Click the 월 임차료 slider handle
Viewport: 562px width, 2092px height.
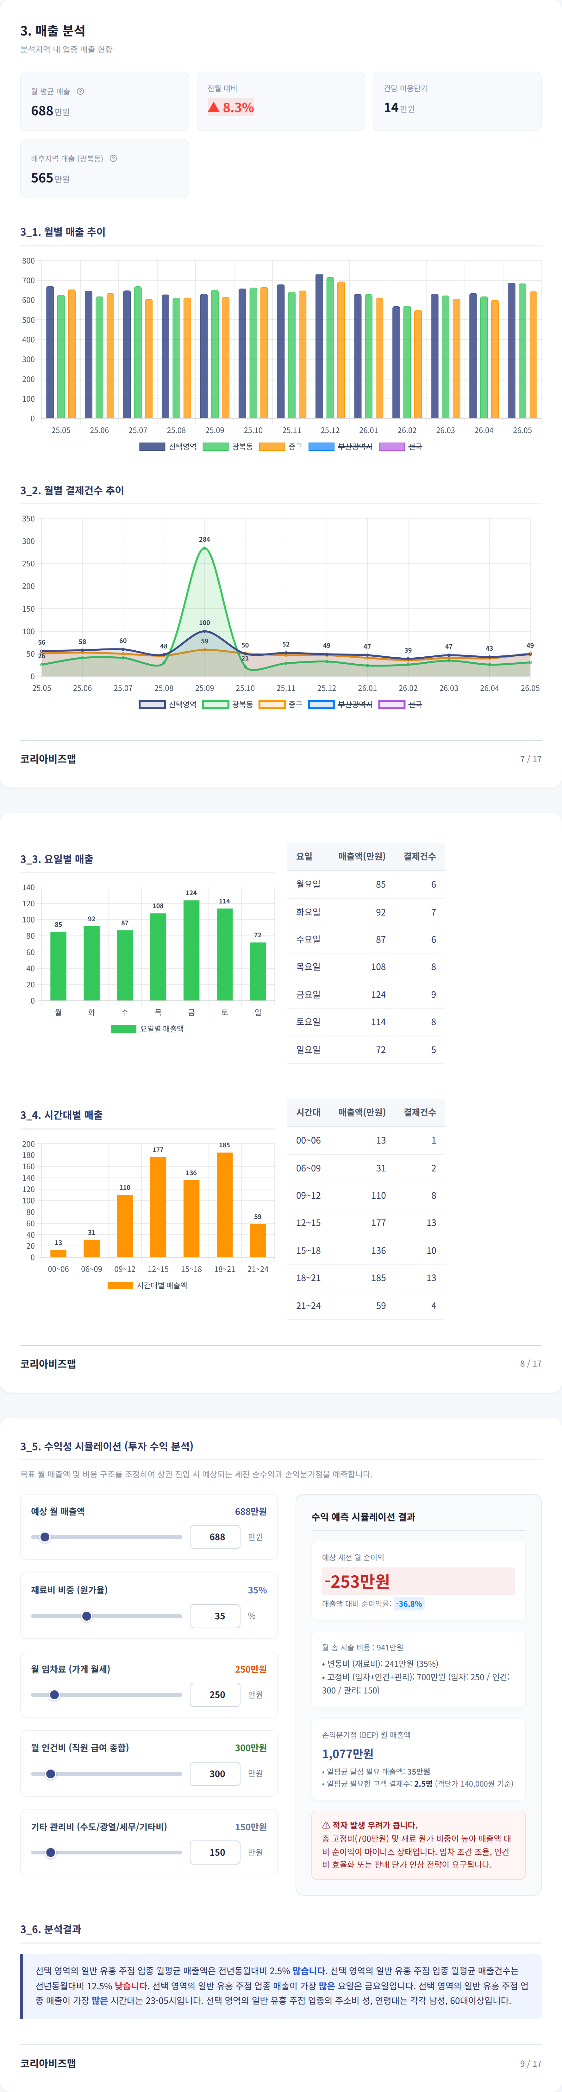pyautogui.click(x=54, y=1695)
